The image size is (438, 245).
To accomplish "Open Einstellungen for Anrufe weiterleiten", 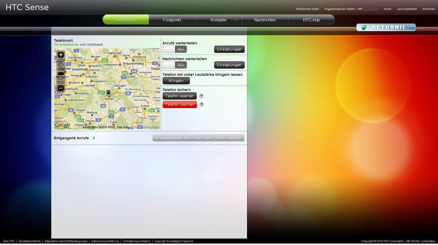I will point(229,49).
